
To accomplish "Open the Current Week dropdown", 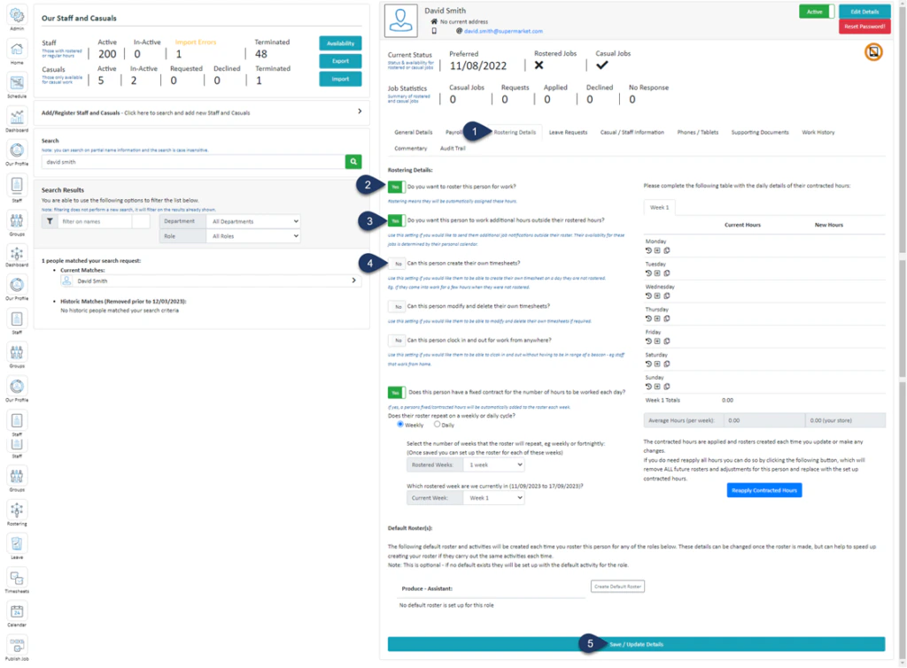I will click(x=493, y=497).
